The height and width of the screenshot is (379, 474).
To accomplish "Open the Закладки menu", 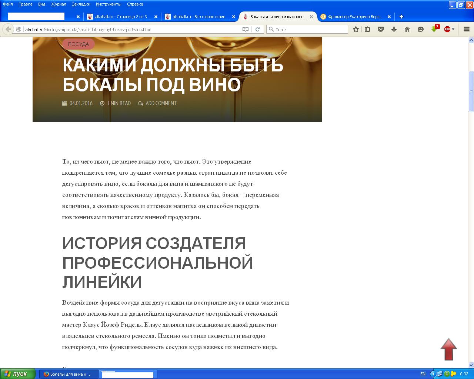I will 81,4.
